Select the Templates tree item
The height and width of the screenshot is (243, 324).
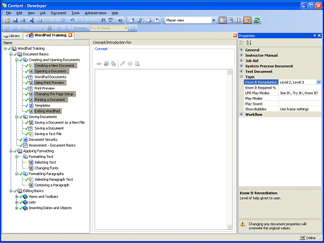coord(42,105)
